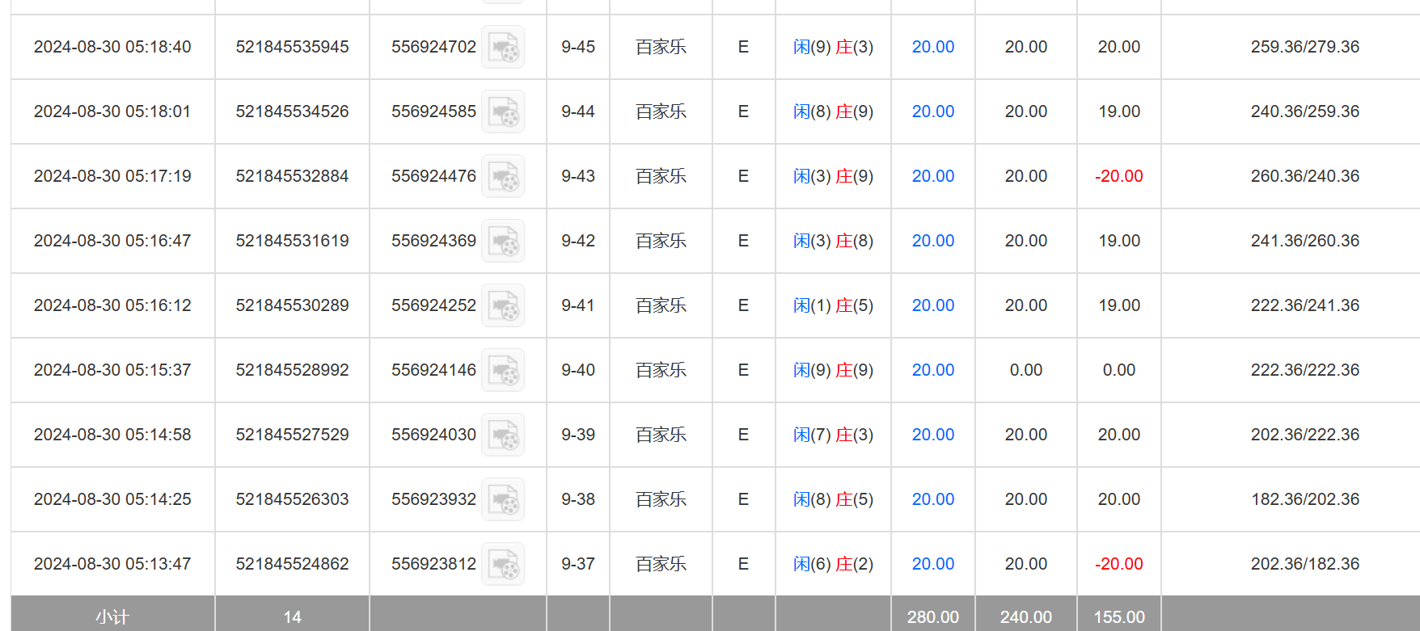The image size is (1420, 631).
Task: Click result 闲(9) 庄(3) in row 9-45
Action: point(833,47)
